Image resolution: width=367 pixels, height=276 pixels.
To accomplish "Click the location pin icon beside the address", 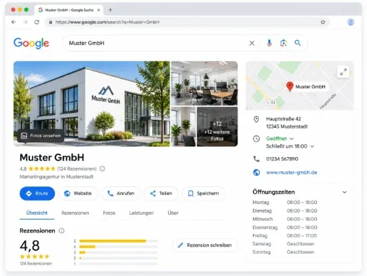I will click(x=256, y=119).
